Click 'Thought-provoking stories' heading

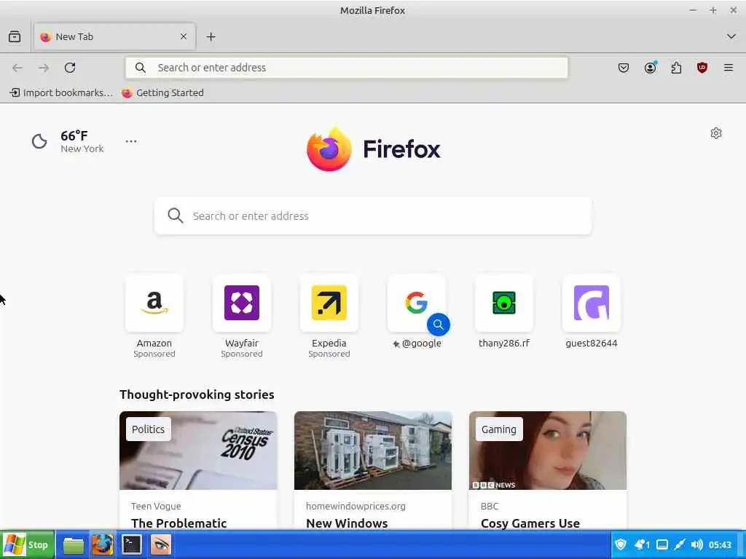click(197, 395)
